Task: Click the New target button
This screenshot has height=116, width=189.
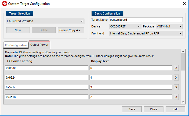Action: (18, 30)
